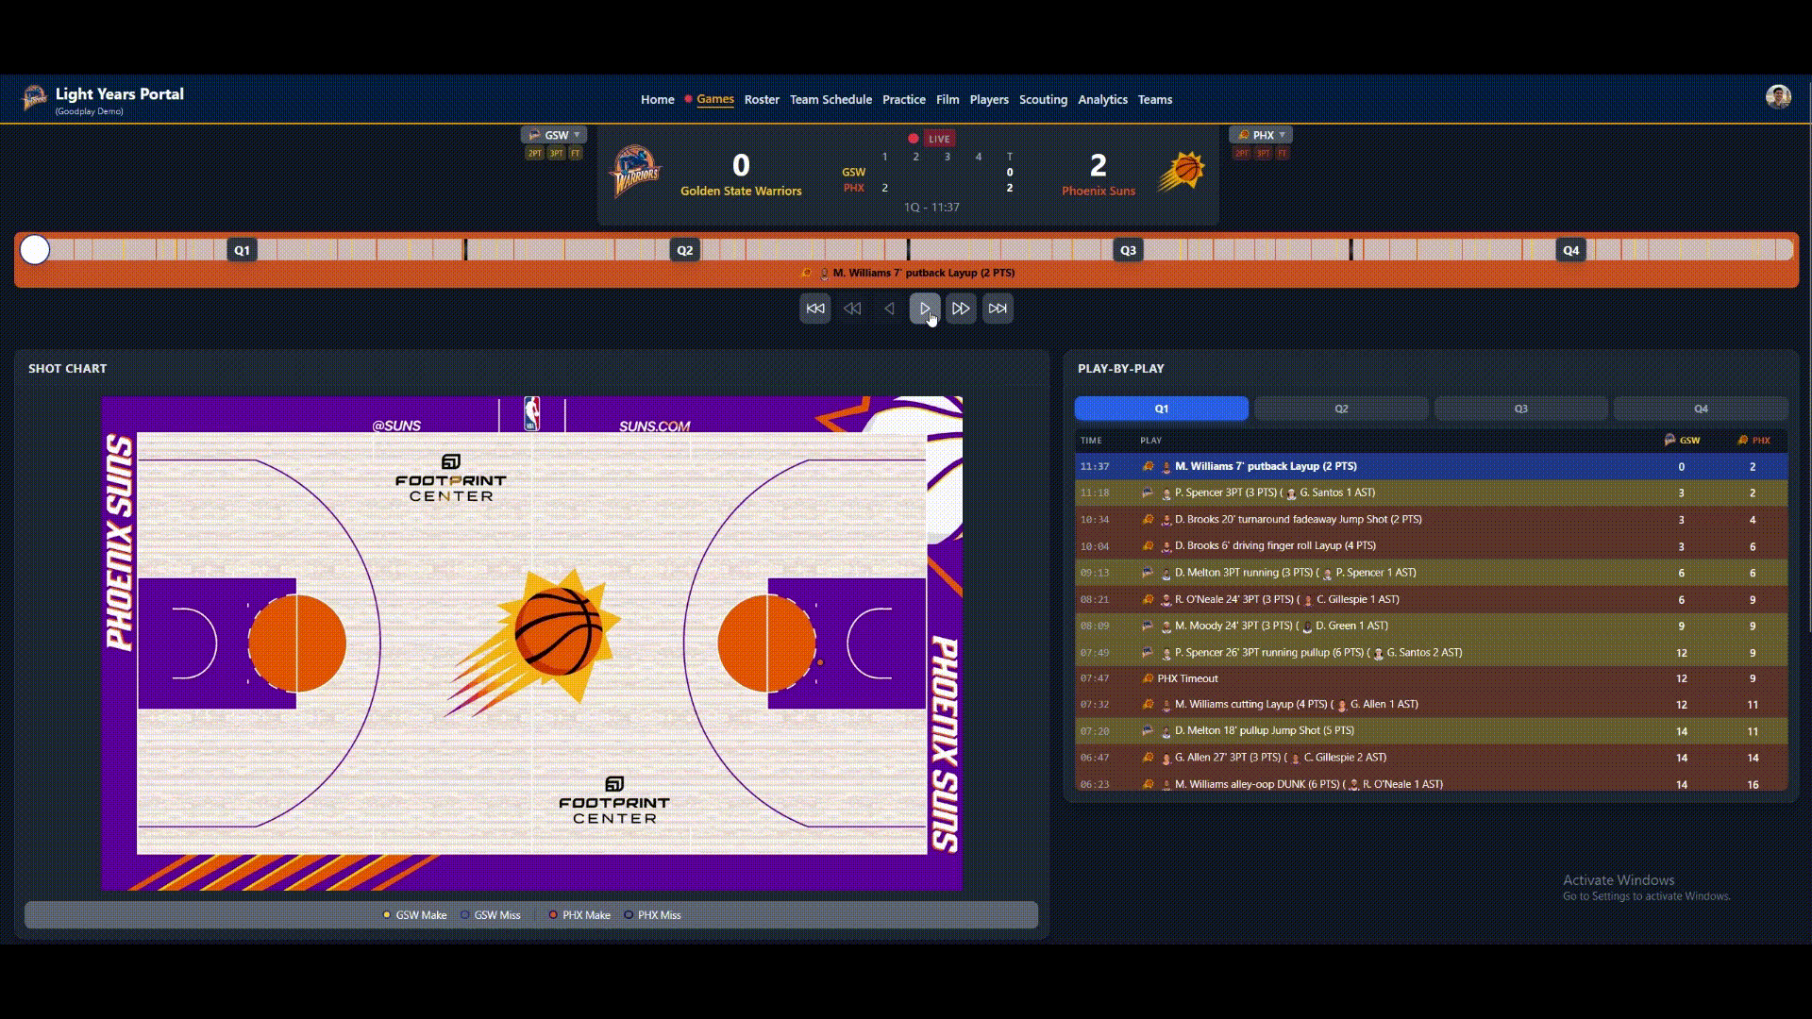Click the timeline scrubber handle
The height and width of the screenshot is (1019, 1812).
click(x=35, y=250)
